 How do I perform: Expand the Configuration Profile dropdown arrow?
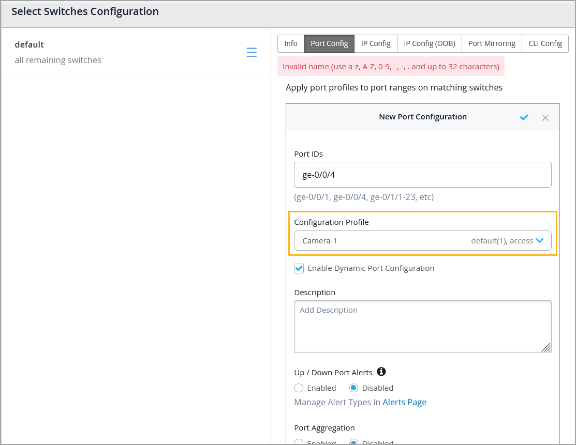(540, 240)
